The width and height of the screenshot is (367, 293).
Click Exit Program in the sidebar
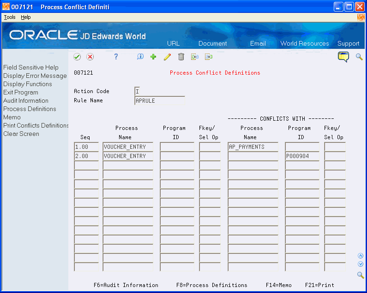point(21,93)
